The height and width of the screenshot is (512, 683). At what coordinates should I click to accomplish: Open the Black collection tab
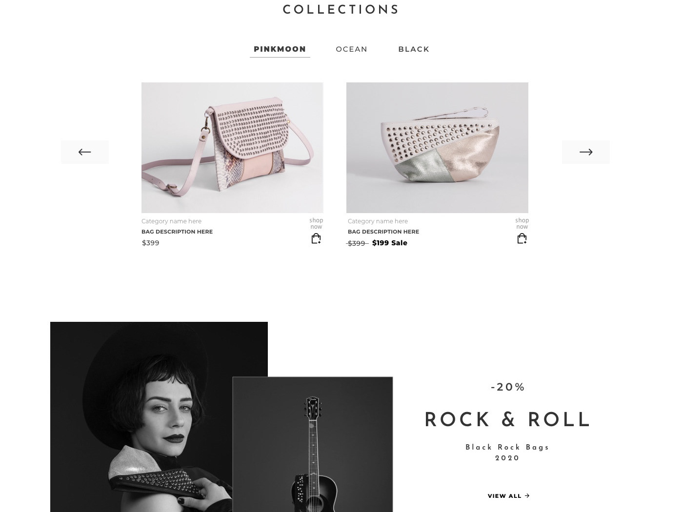pyautogui.click(x=414, y=49)
